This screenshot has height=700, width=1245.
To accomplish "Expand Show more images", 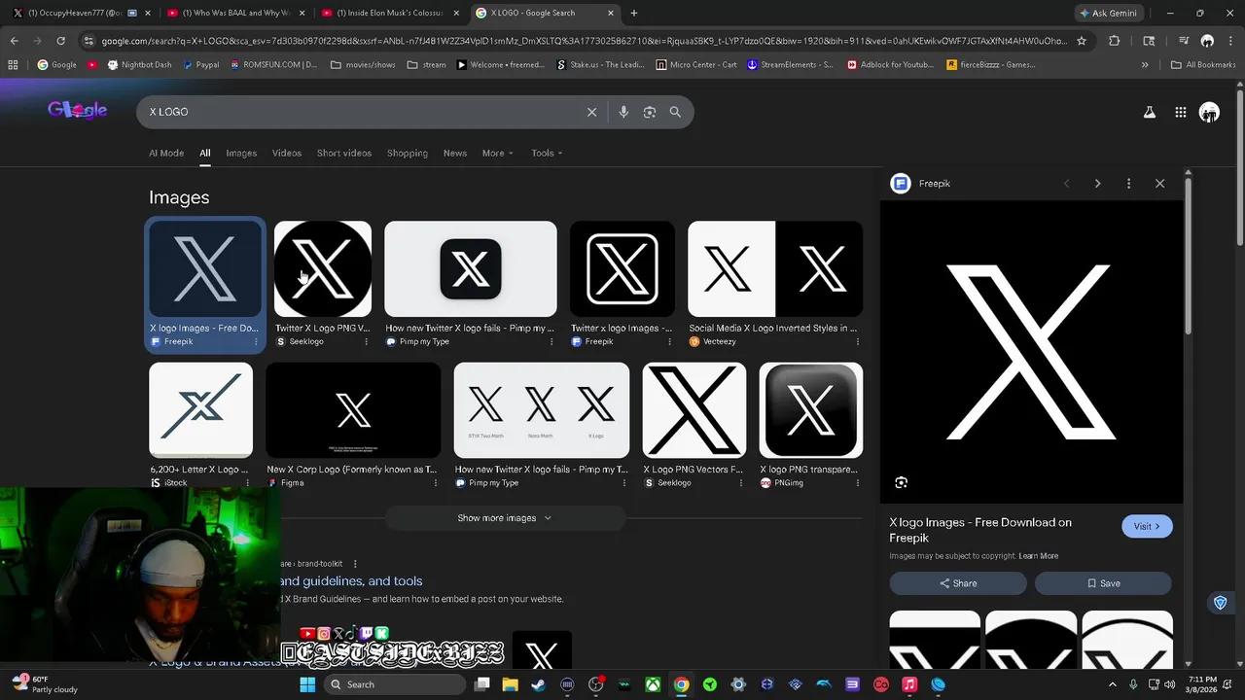I will (x=505, y=518).
